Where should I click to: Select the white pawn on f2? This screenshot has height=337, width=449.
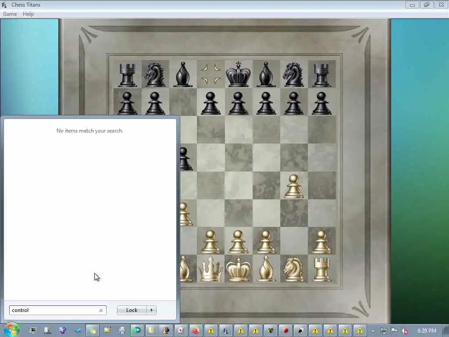tap(266, 242)
